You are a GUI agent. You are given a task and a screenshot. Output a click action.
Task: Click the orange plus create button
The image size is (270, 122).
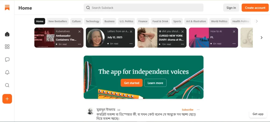7,99
